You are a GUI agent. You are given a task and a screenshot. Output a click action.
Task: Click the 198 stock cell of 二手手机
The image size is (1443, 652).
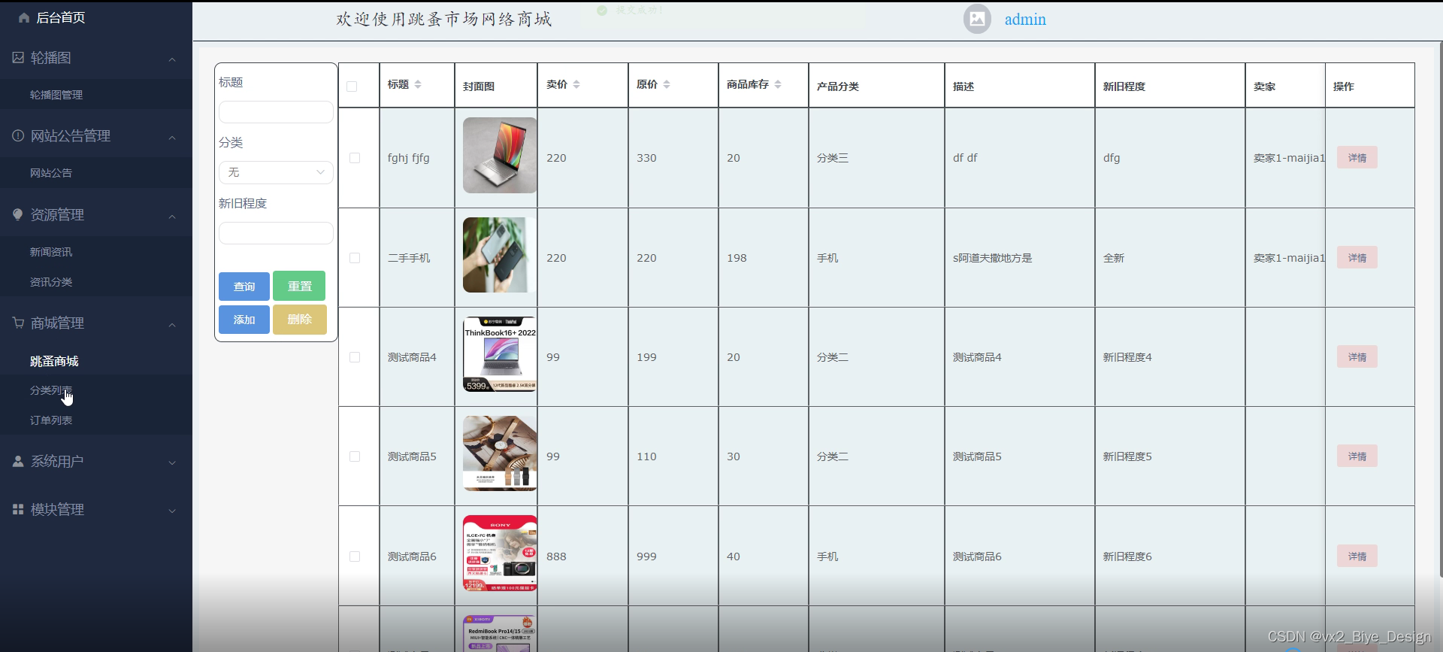click(737, 258)
